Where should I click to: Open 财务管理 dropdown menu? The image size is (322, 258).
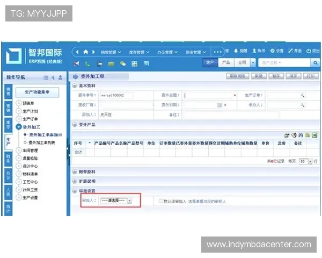click(x=195, y=52)
